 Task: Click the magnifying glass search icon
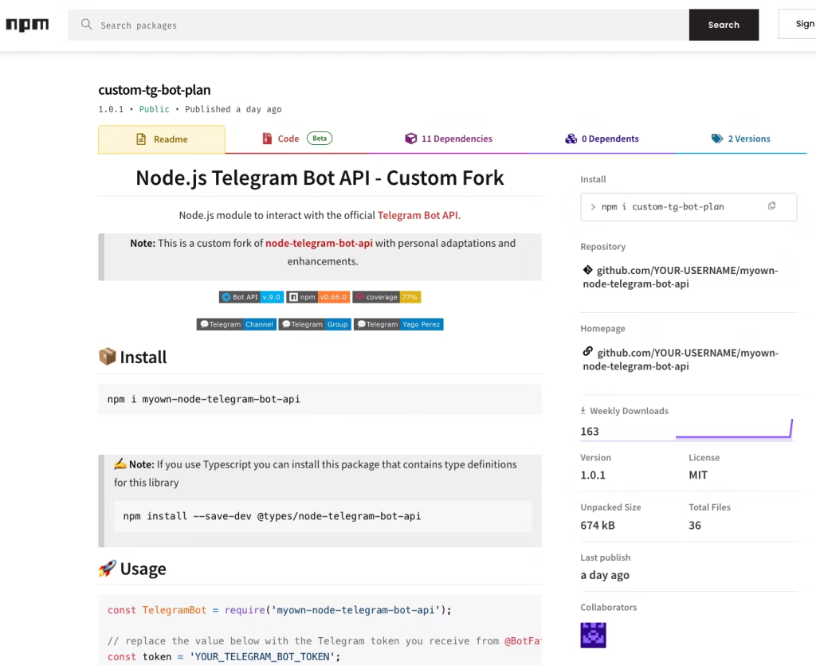86,25
